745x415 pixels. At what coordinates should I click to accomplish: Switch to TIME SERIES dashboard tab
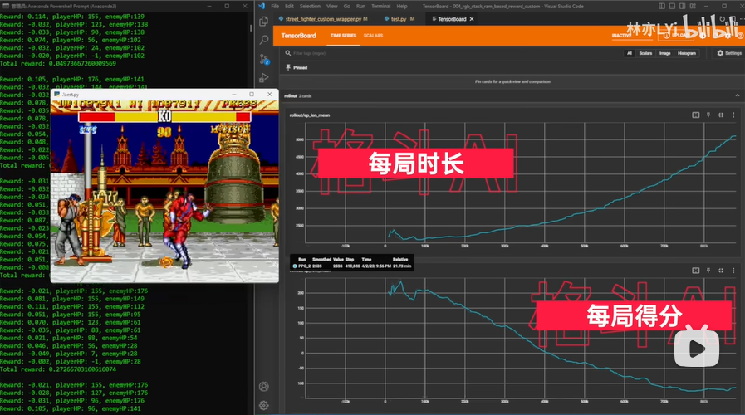[x=343, y=36]
